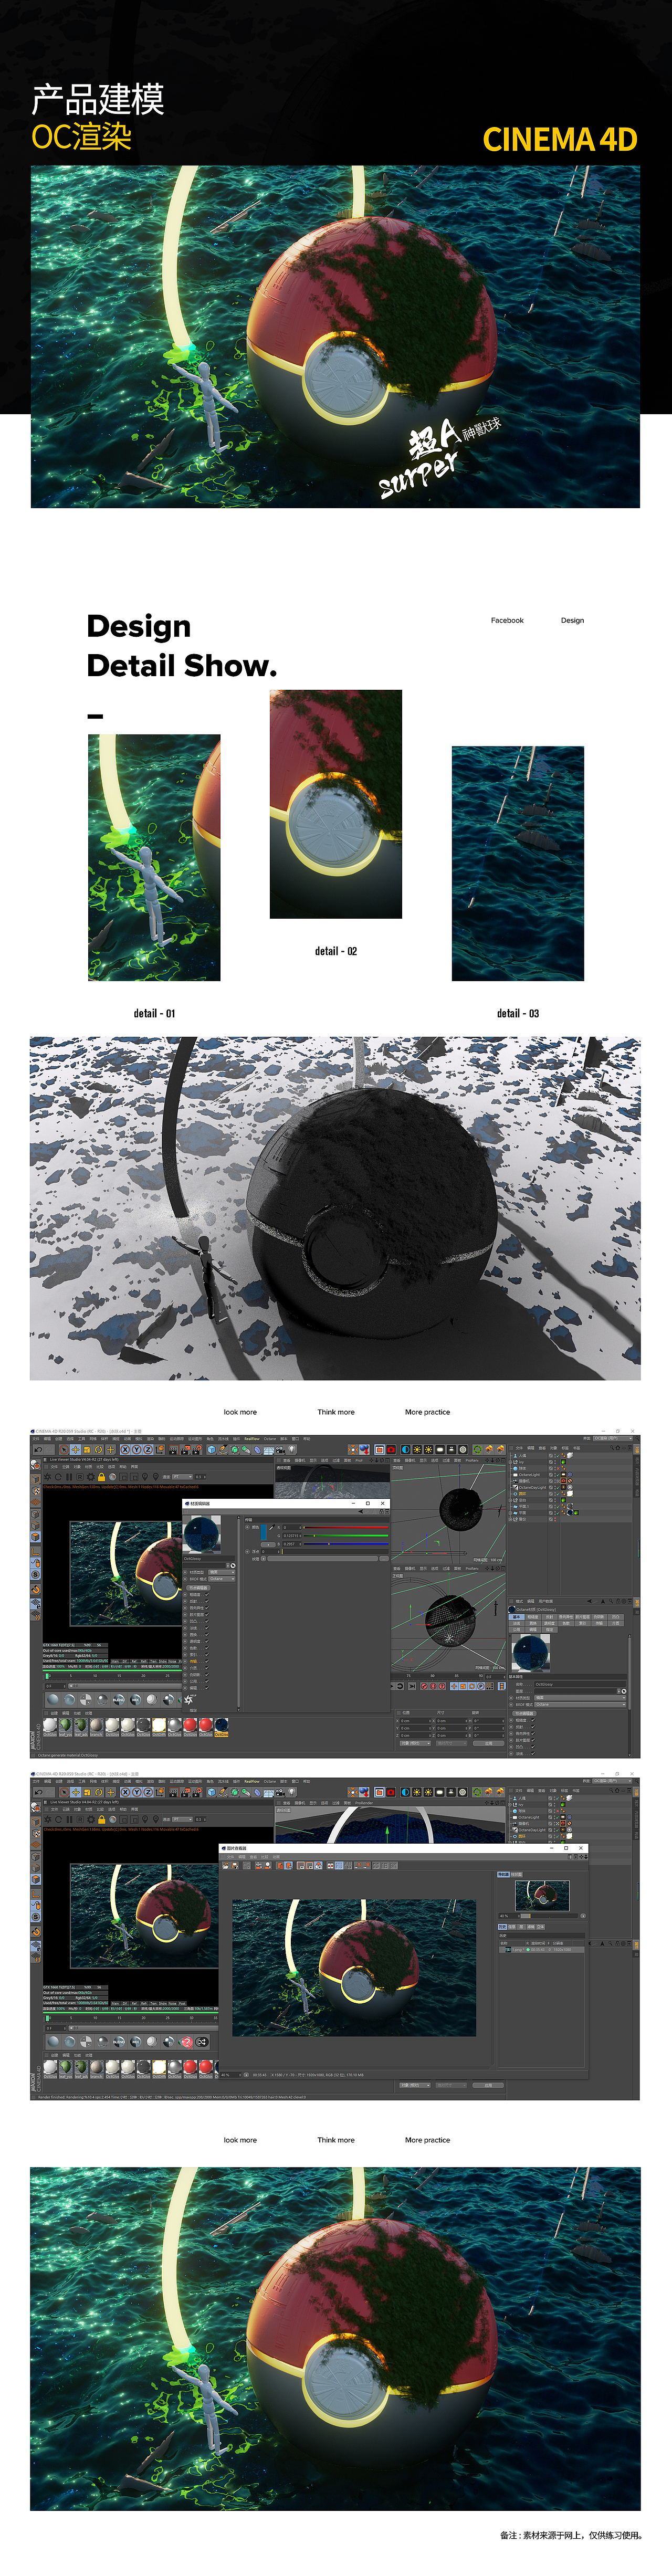Select Rotate tool in material editor screenshot
The image size is (672, 2576).
pyautogui.click(x=99, y=1449)
